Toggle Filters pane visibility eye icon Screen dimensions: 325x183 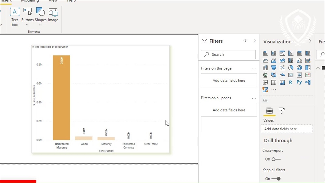coord(245,41)
